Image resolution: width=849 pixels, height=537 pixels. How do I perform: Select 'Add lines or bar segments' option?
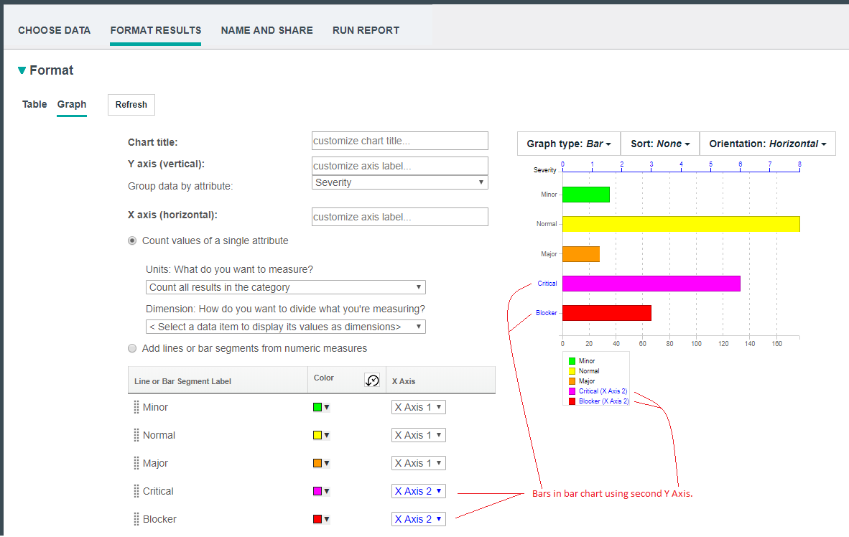pos(132,349)
